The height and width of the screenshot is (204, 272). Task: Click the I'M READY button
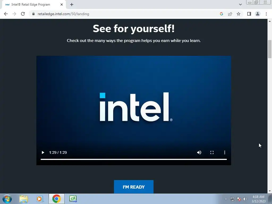[134, 187]
